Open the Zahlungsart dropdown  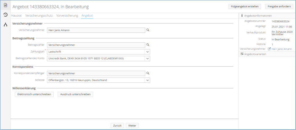148,52
